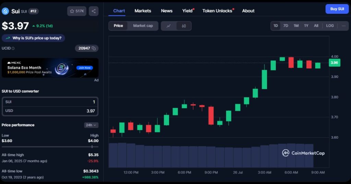Click the #12 rank badge

[33, 11]
